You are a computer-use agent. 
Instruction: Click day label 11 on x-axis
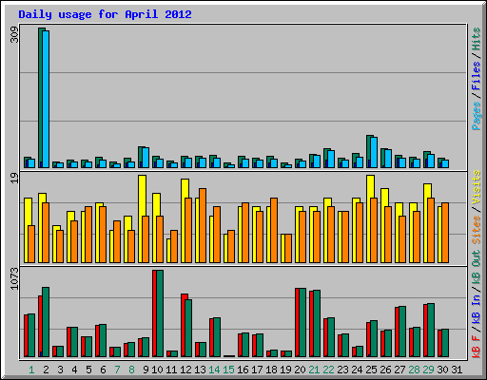click(x=171, y=370)
